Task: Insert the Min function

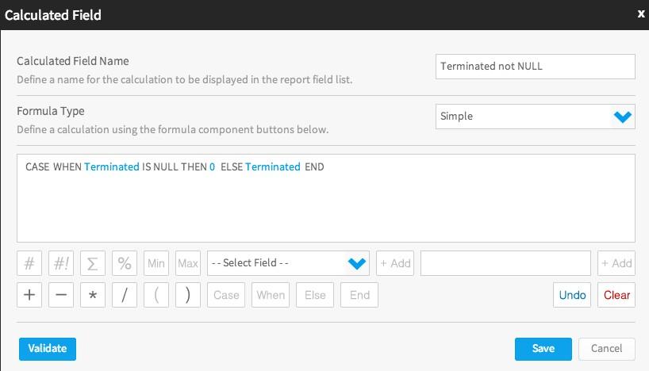Action: [156, 263]
